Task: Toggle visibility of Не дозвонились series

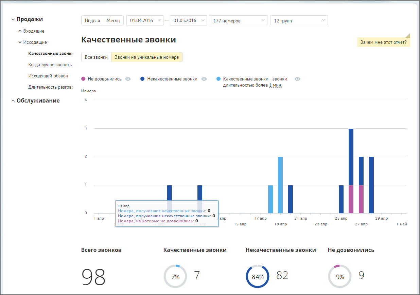Action: (128, 79)
